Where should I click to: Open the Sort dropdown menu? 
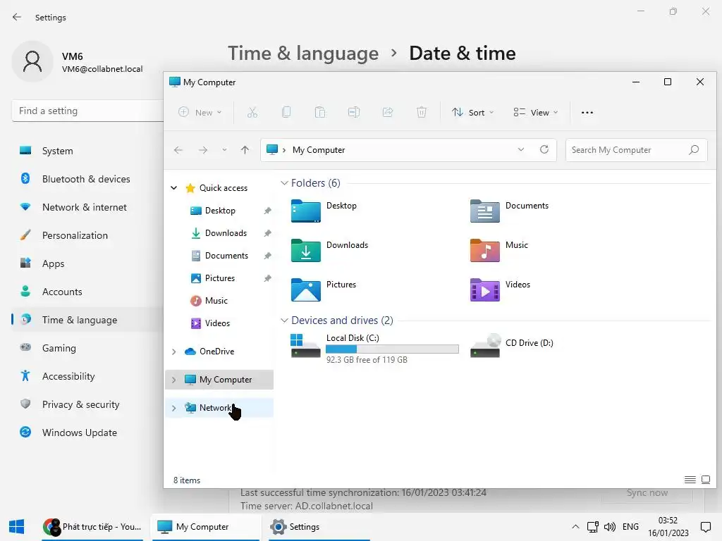pos(473,112)
